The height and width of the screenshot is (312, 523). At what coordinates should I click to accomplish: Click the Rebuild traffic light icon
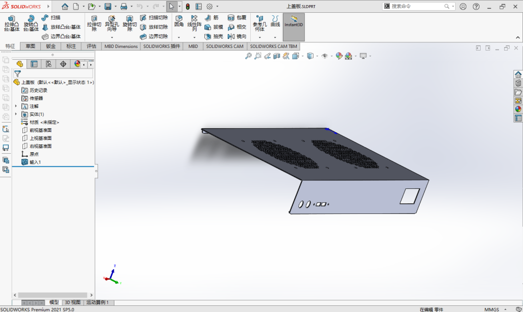(x=187, y=7)
